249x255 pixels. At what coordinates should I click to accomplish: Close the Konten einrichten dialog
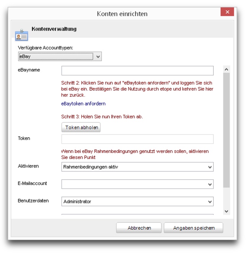(227, 12)
